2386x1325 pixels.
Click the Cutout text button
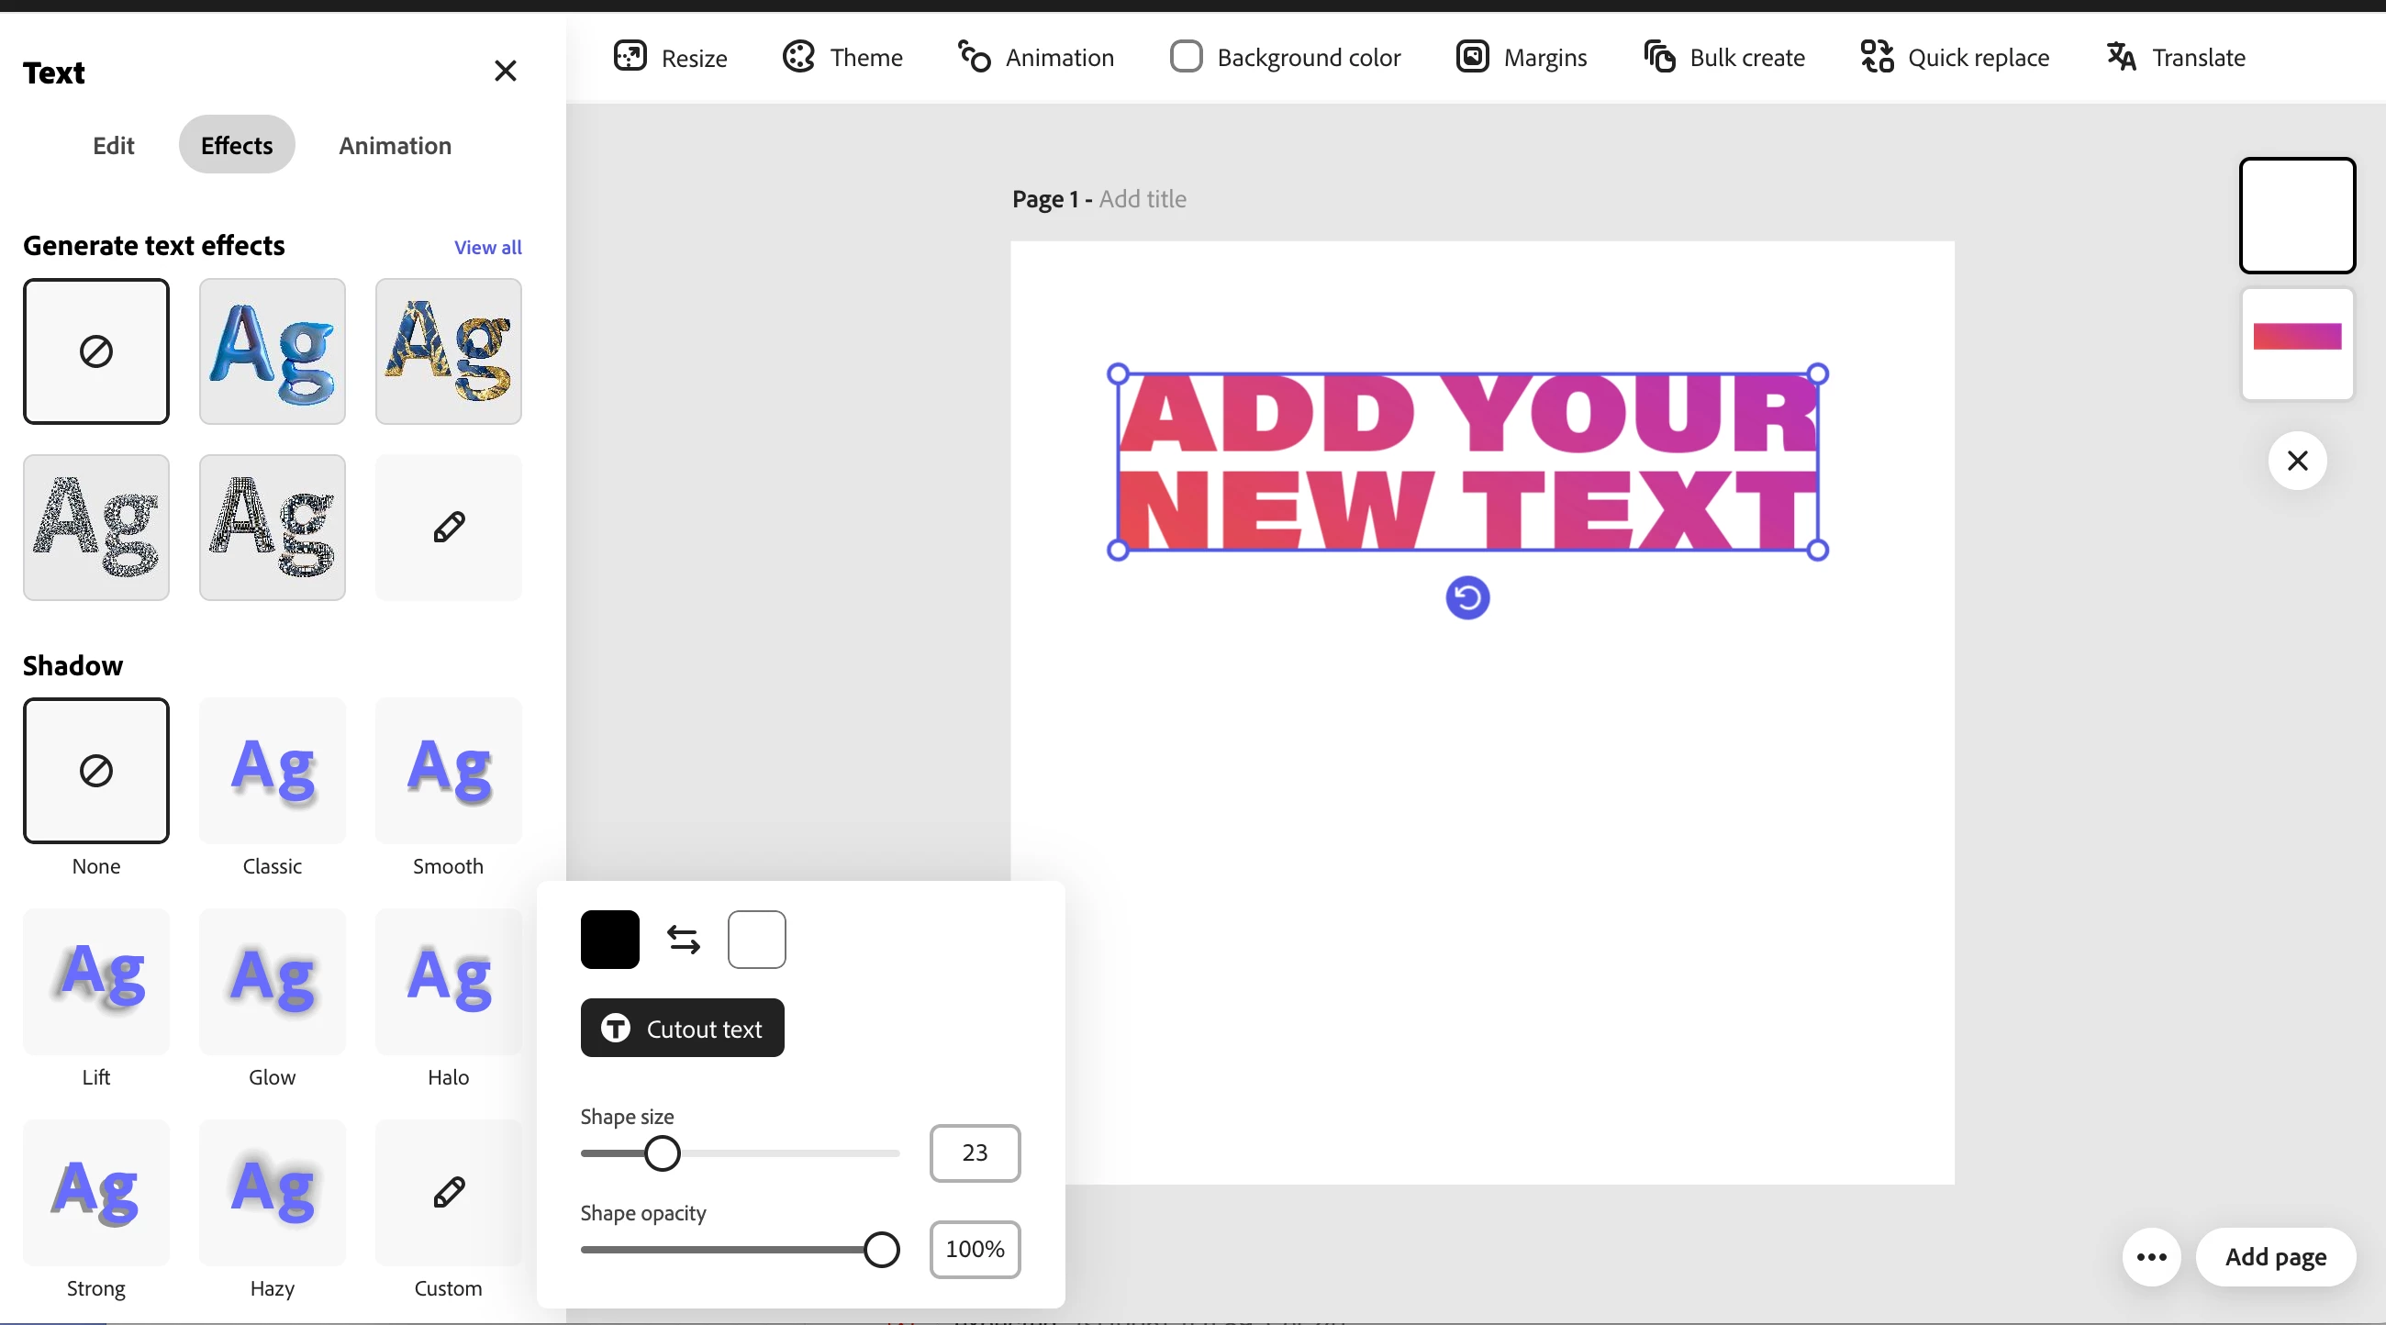[x=682, y=1028]
